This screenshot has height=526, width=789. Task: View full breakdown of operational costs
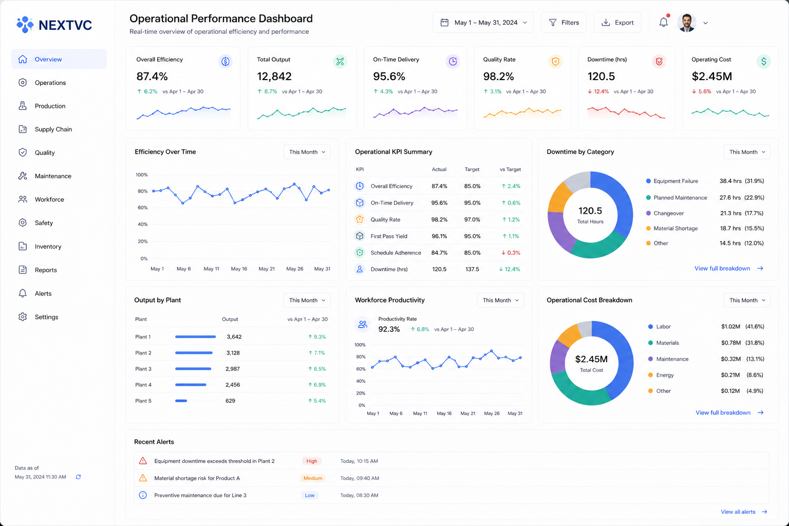[x=729, y=413]
